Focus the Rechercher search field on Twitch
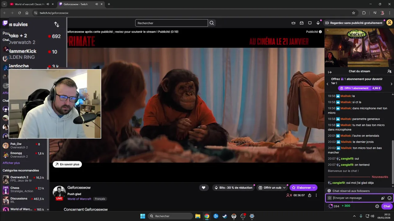Screen dimensions: 394x221 pyautogui.click(x=171, y=23)
